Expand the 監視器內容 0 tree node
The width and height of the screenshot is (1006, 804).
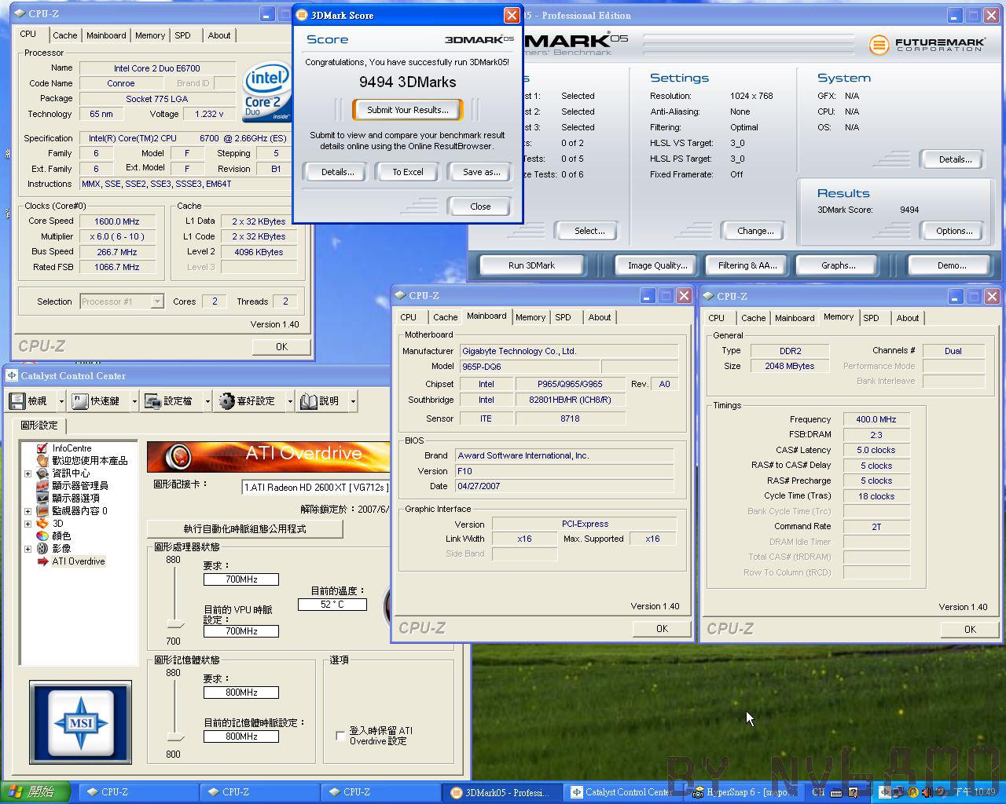pos(28,511)
